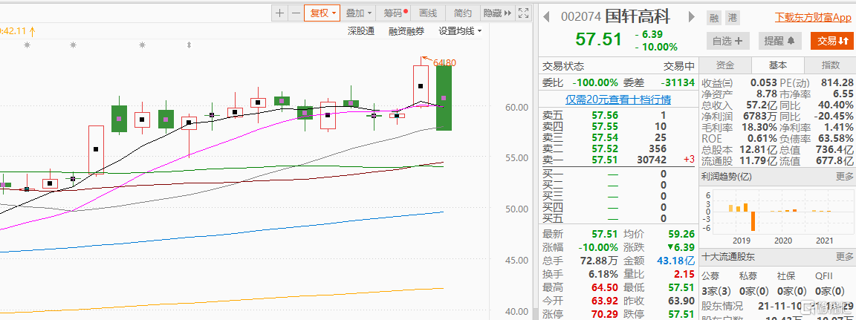Click the 交易中 status text

679,67
